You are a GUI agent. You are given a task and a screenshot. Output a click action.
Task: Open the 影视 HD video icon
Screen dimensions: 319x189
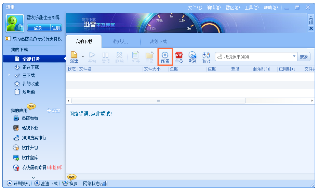(x=192, y=58)
